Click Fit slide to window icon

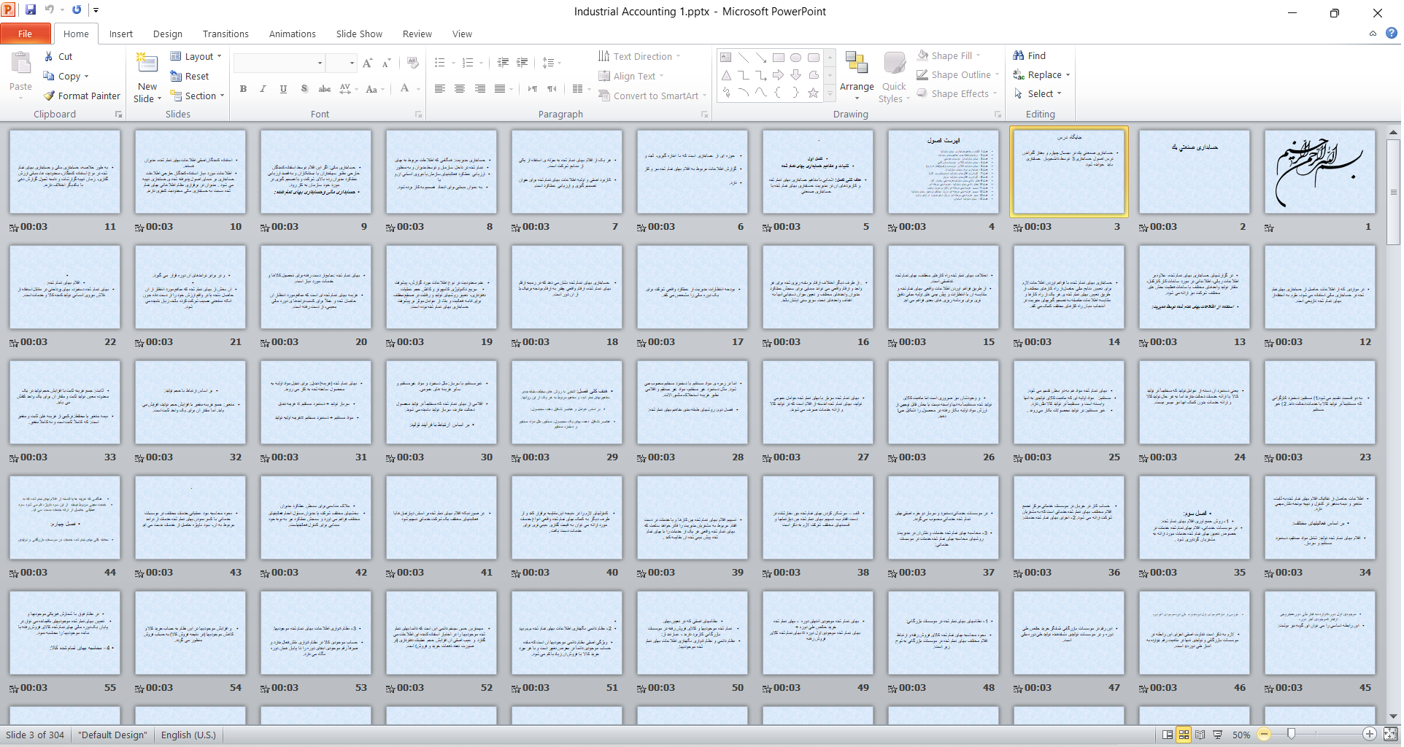(x=1390, y=735)
